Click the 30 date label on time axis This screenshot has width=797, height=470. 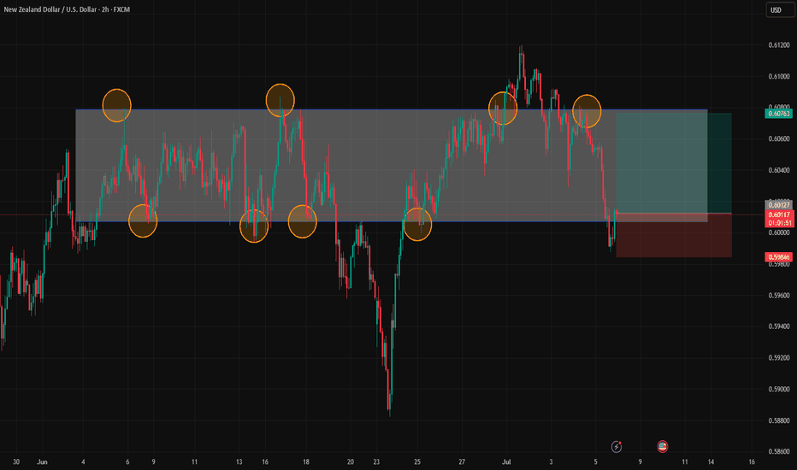pyautogui.click(x=16, y=461)
